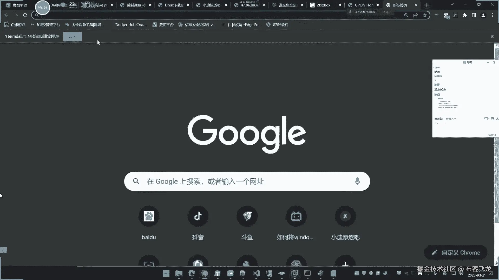Open the 所有人 recipient dropdown in chat
Screen dimensions: 499x280
click(451, 119)
